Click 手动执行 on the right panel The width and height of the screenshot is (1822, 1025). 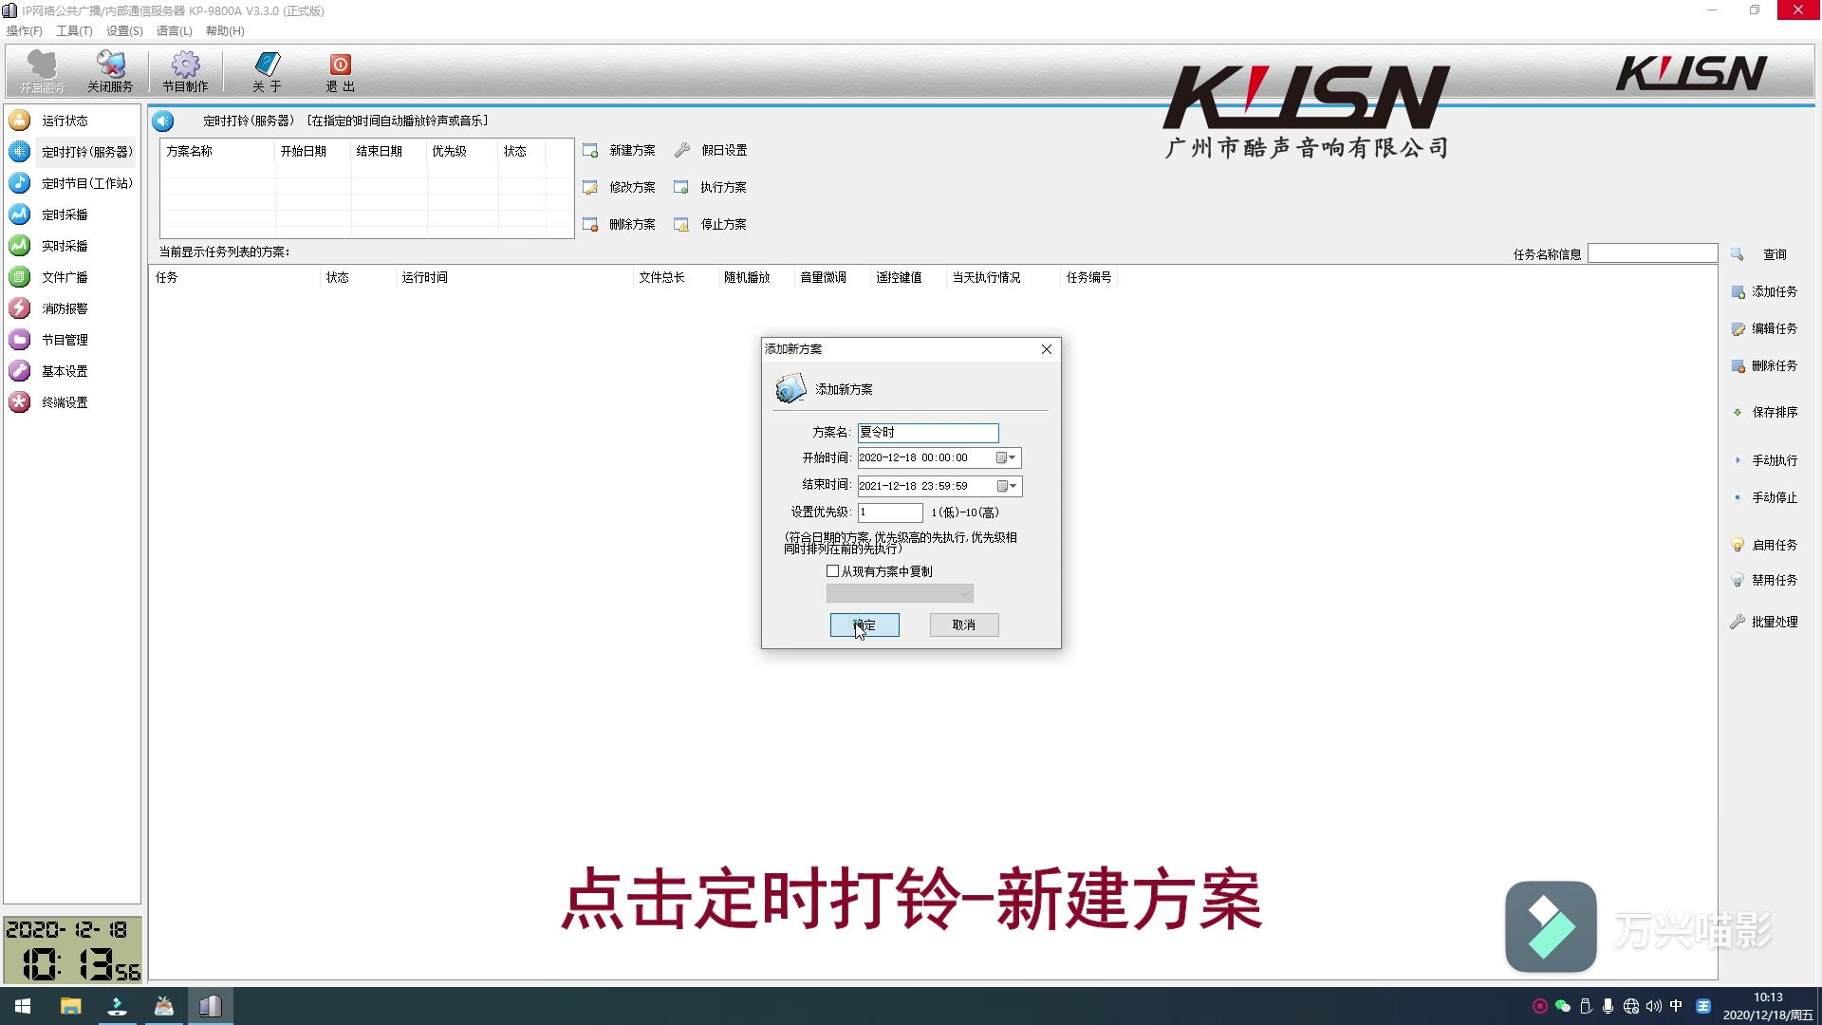click(1765, 460)
